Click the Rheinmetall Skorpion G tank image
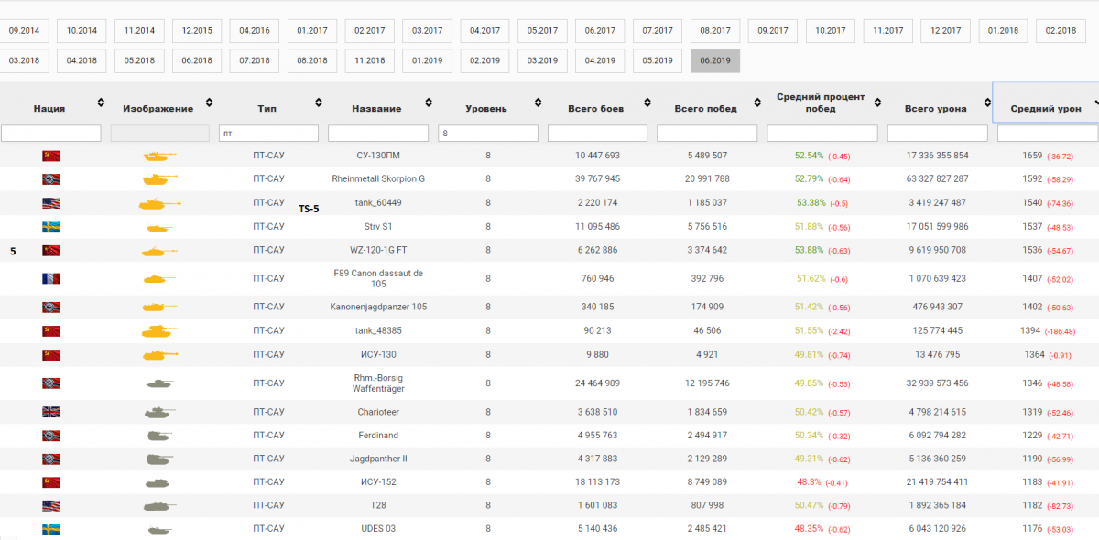Viewport: 1099px width, 540px height. click(x=160, y=179)
